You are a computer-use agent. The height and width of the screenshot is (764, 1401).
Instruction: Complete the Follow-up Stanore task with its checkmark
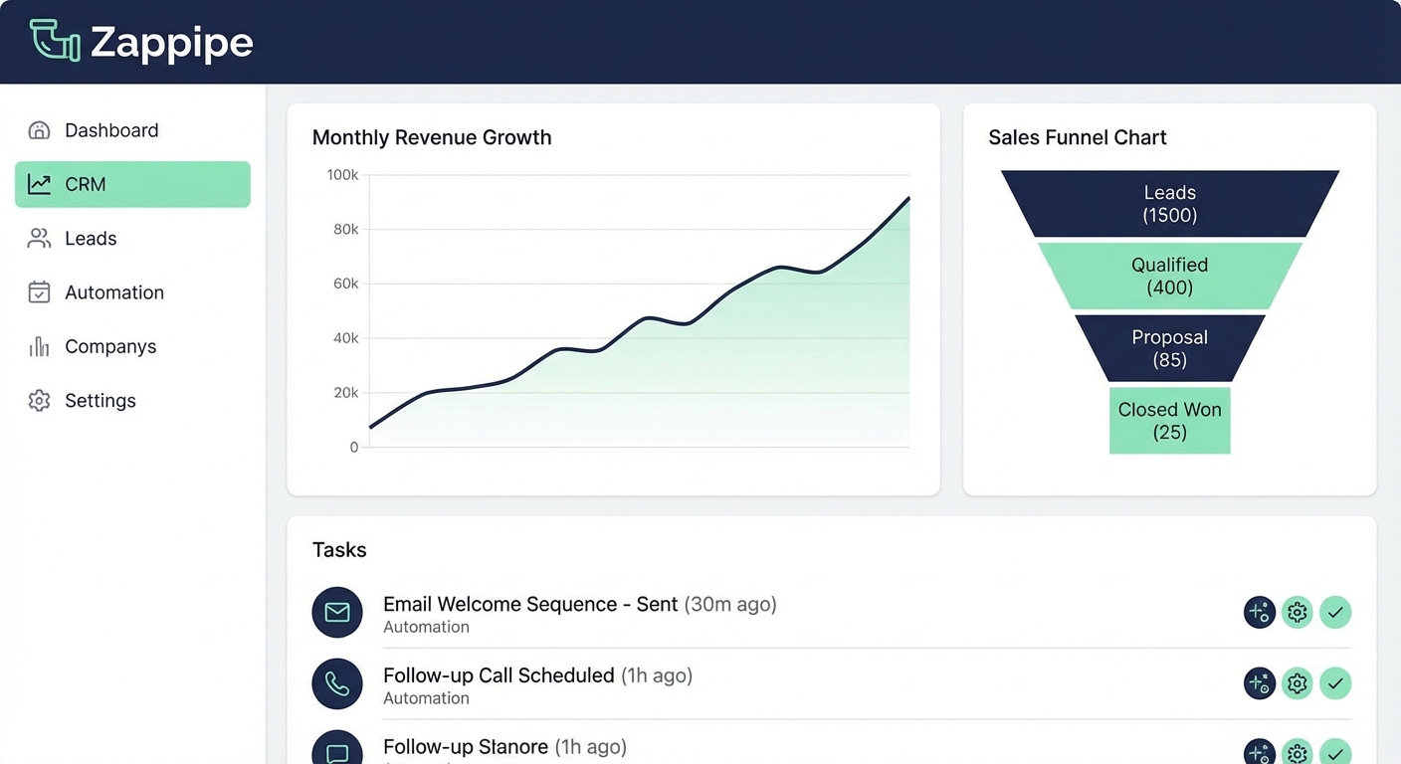1335,753
